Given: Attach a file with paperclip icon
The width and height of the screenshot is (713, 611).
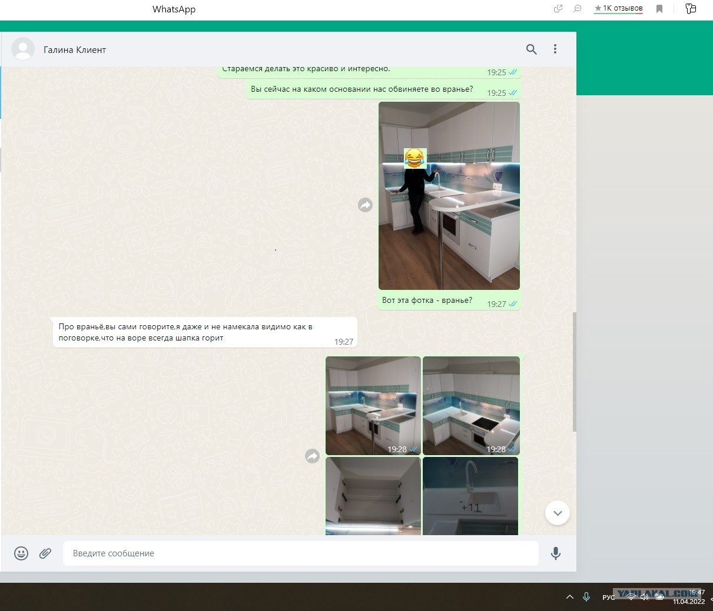Looking at the screenshot, I should (45, 553).
